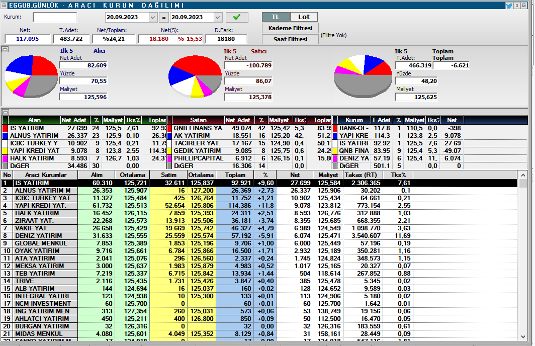Viewport: 535px width, 346px height.
Task: Sort main table by Alim column
Action: click(x=97, y=175)
